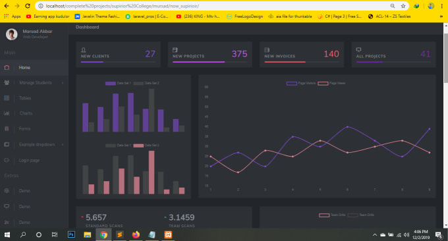
Task: Open the zoom magnifier in address bar
Action: tap(393, 6)
